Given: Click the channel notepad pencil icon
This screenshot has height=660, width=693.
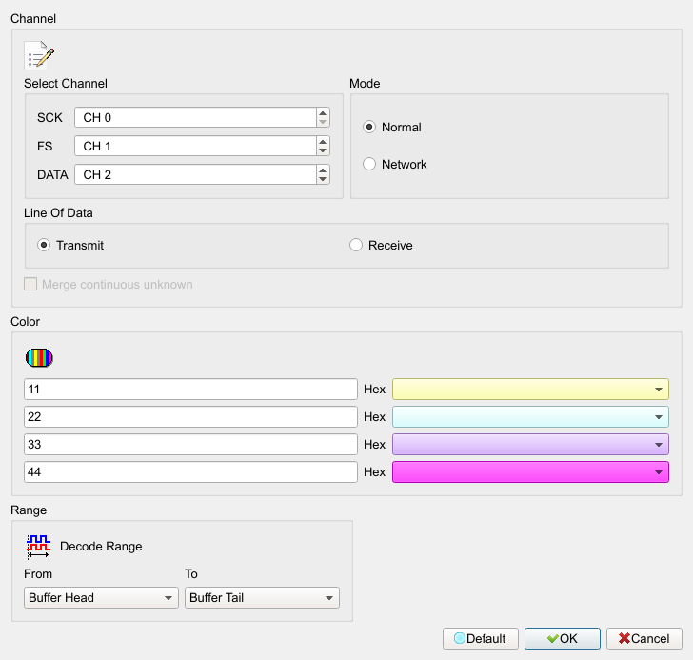Looking at the screenshot, I should [x=39, y=55].
